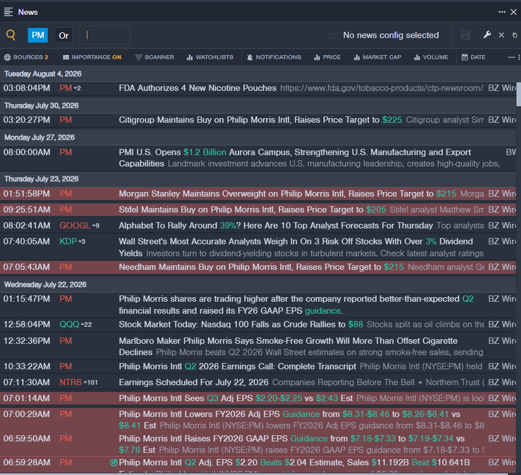Screen dimensions: 521x475
Task: Click the +101 badge next to NTRS
Action: click(x=90, y=382)
